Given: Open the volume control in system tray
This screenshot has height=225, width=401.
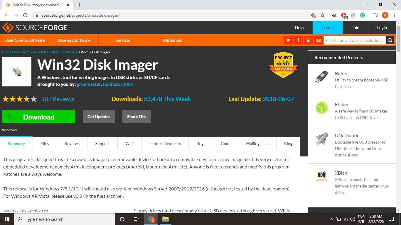Looking at the screenshot, I should [353, 219].
